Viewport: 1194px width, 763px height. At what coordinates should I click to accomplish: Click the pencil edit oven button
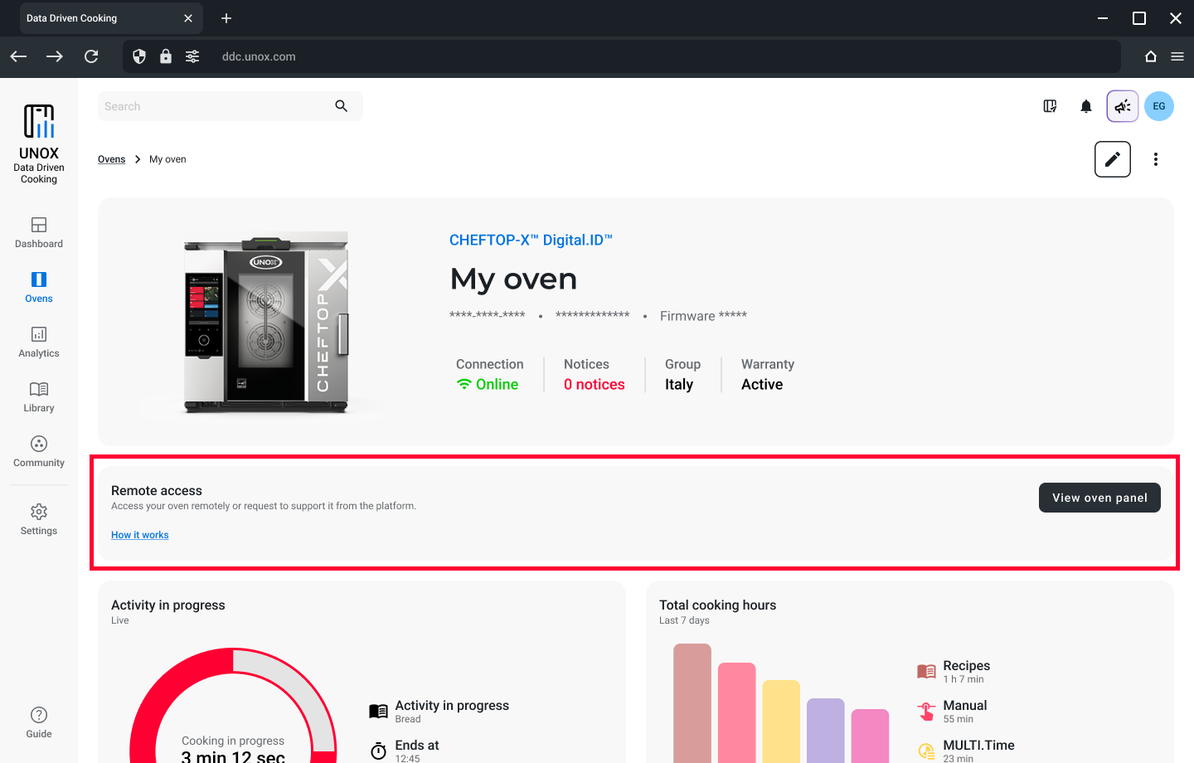click(x=1112, y=159)
